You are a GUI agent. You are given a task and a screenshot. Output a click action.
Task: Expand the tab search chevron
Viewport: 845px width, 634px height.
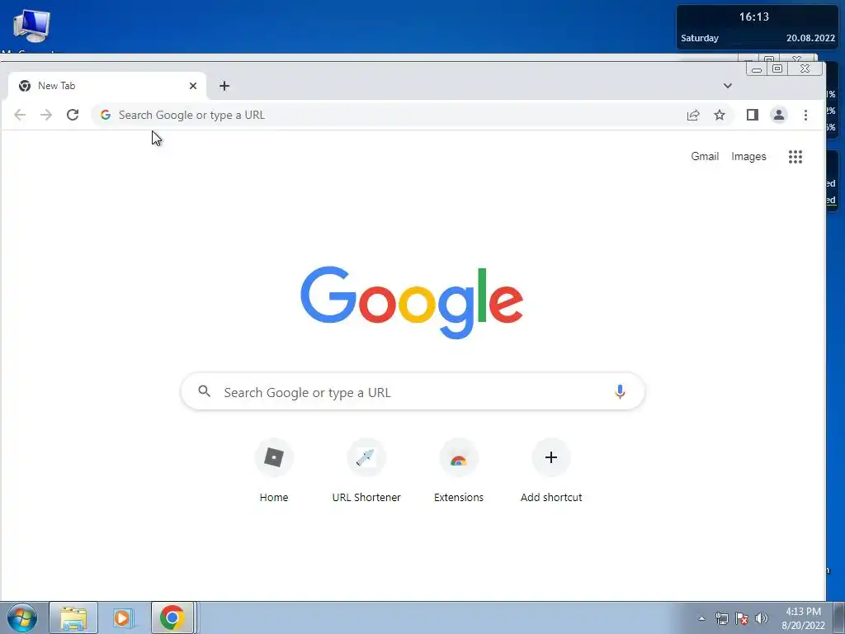(x=728, y=86)
